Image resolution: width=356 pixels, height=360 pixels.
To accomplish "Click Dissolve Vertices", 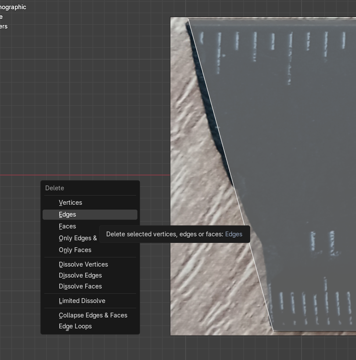I will click(83, 264).
